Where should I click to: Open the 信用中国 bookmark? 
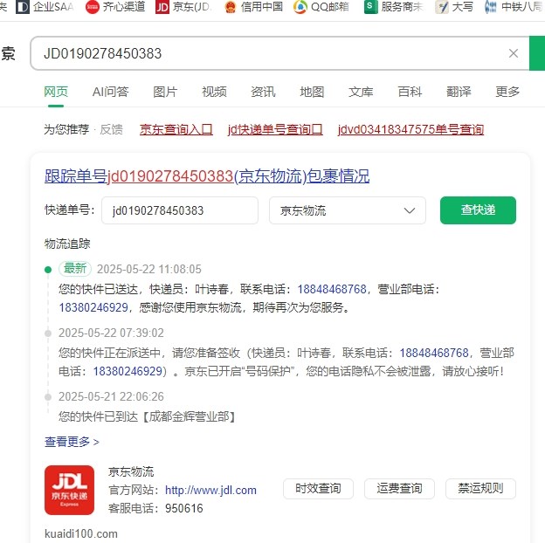(x=253, y=7)
